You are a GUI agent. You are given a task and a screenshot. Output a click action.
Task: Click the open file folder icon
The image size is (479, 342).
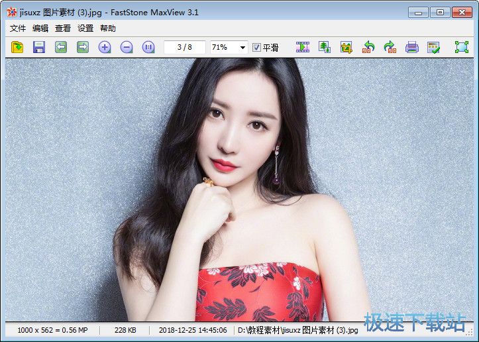17,47
